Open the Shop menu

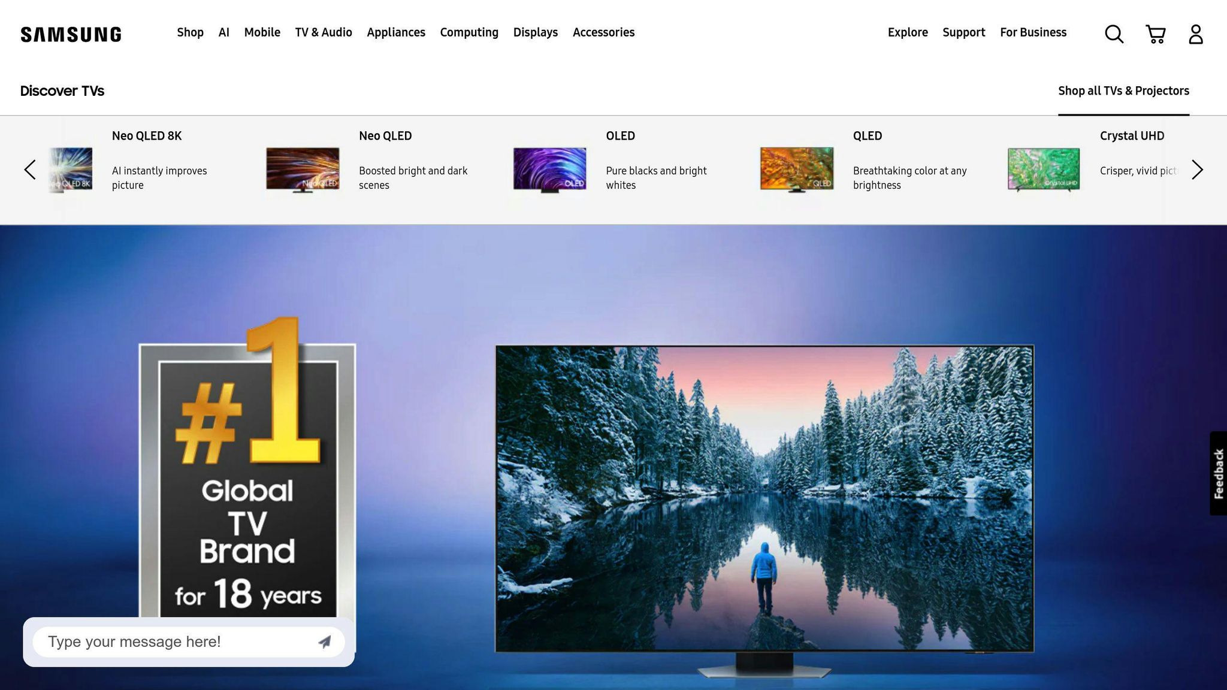pyautogui.click(x=190, y=32)
